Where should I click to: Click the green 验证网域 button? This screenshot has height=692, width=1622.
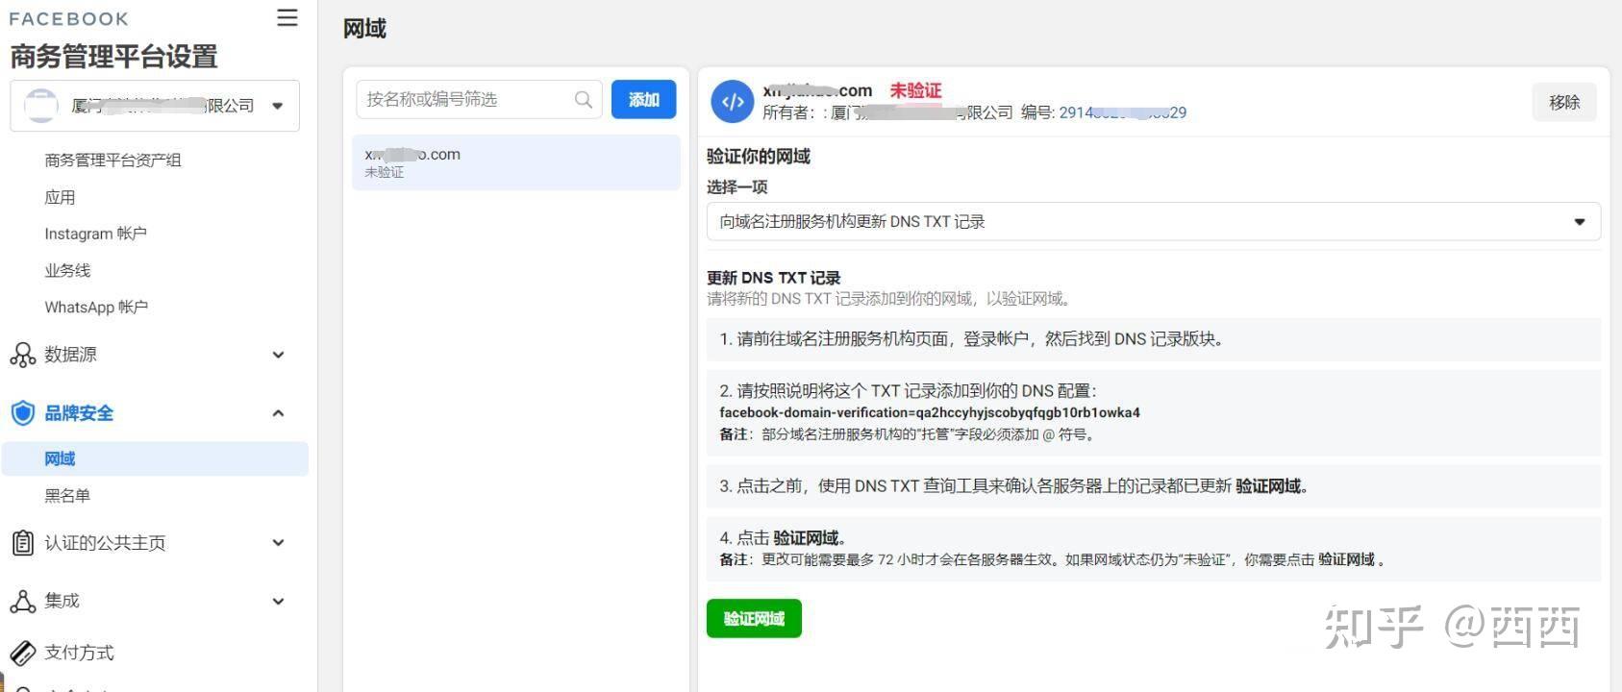pos(754,619)
